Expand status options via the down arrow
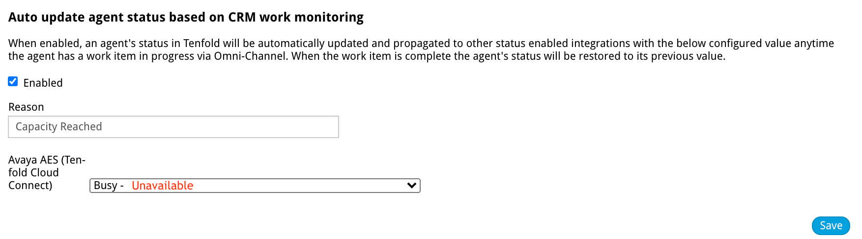This screenshot has width=862, height=239. click(412, 186)
